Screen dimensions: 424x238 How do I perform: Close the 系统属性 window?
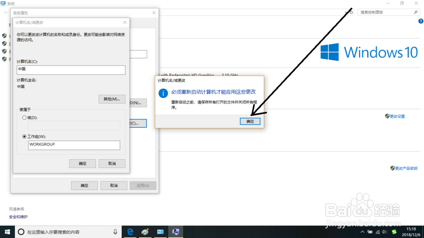pos(154,13)
